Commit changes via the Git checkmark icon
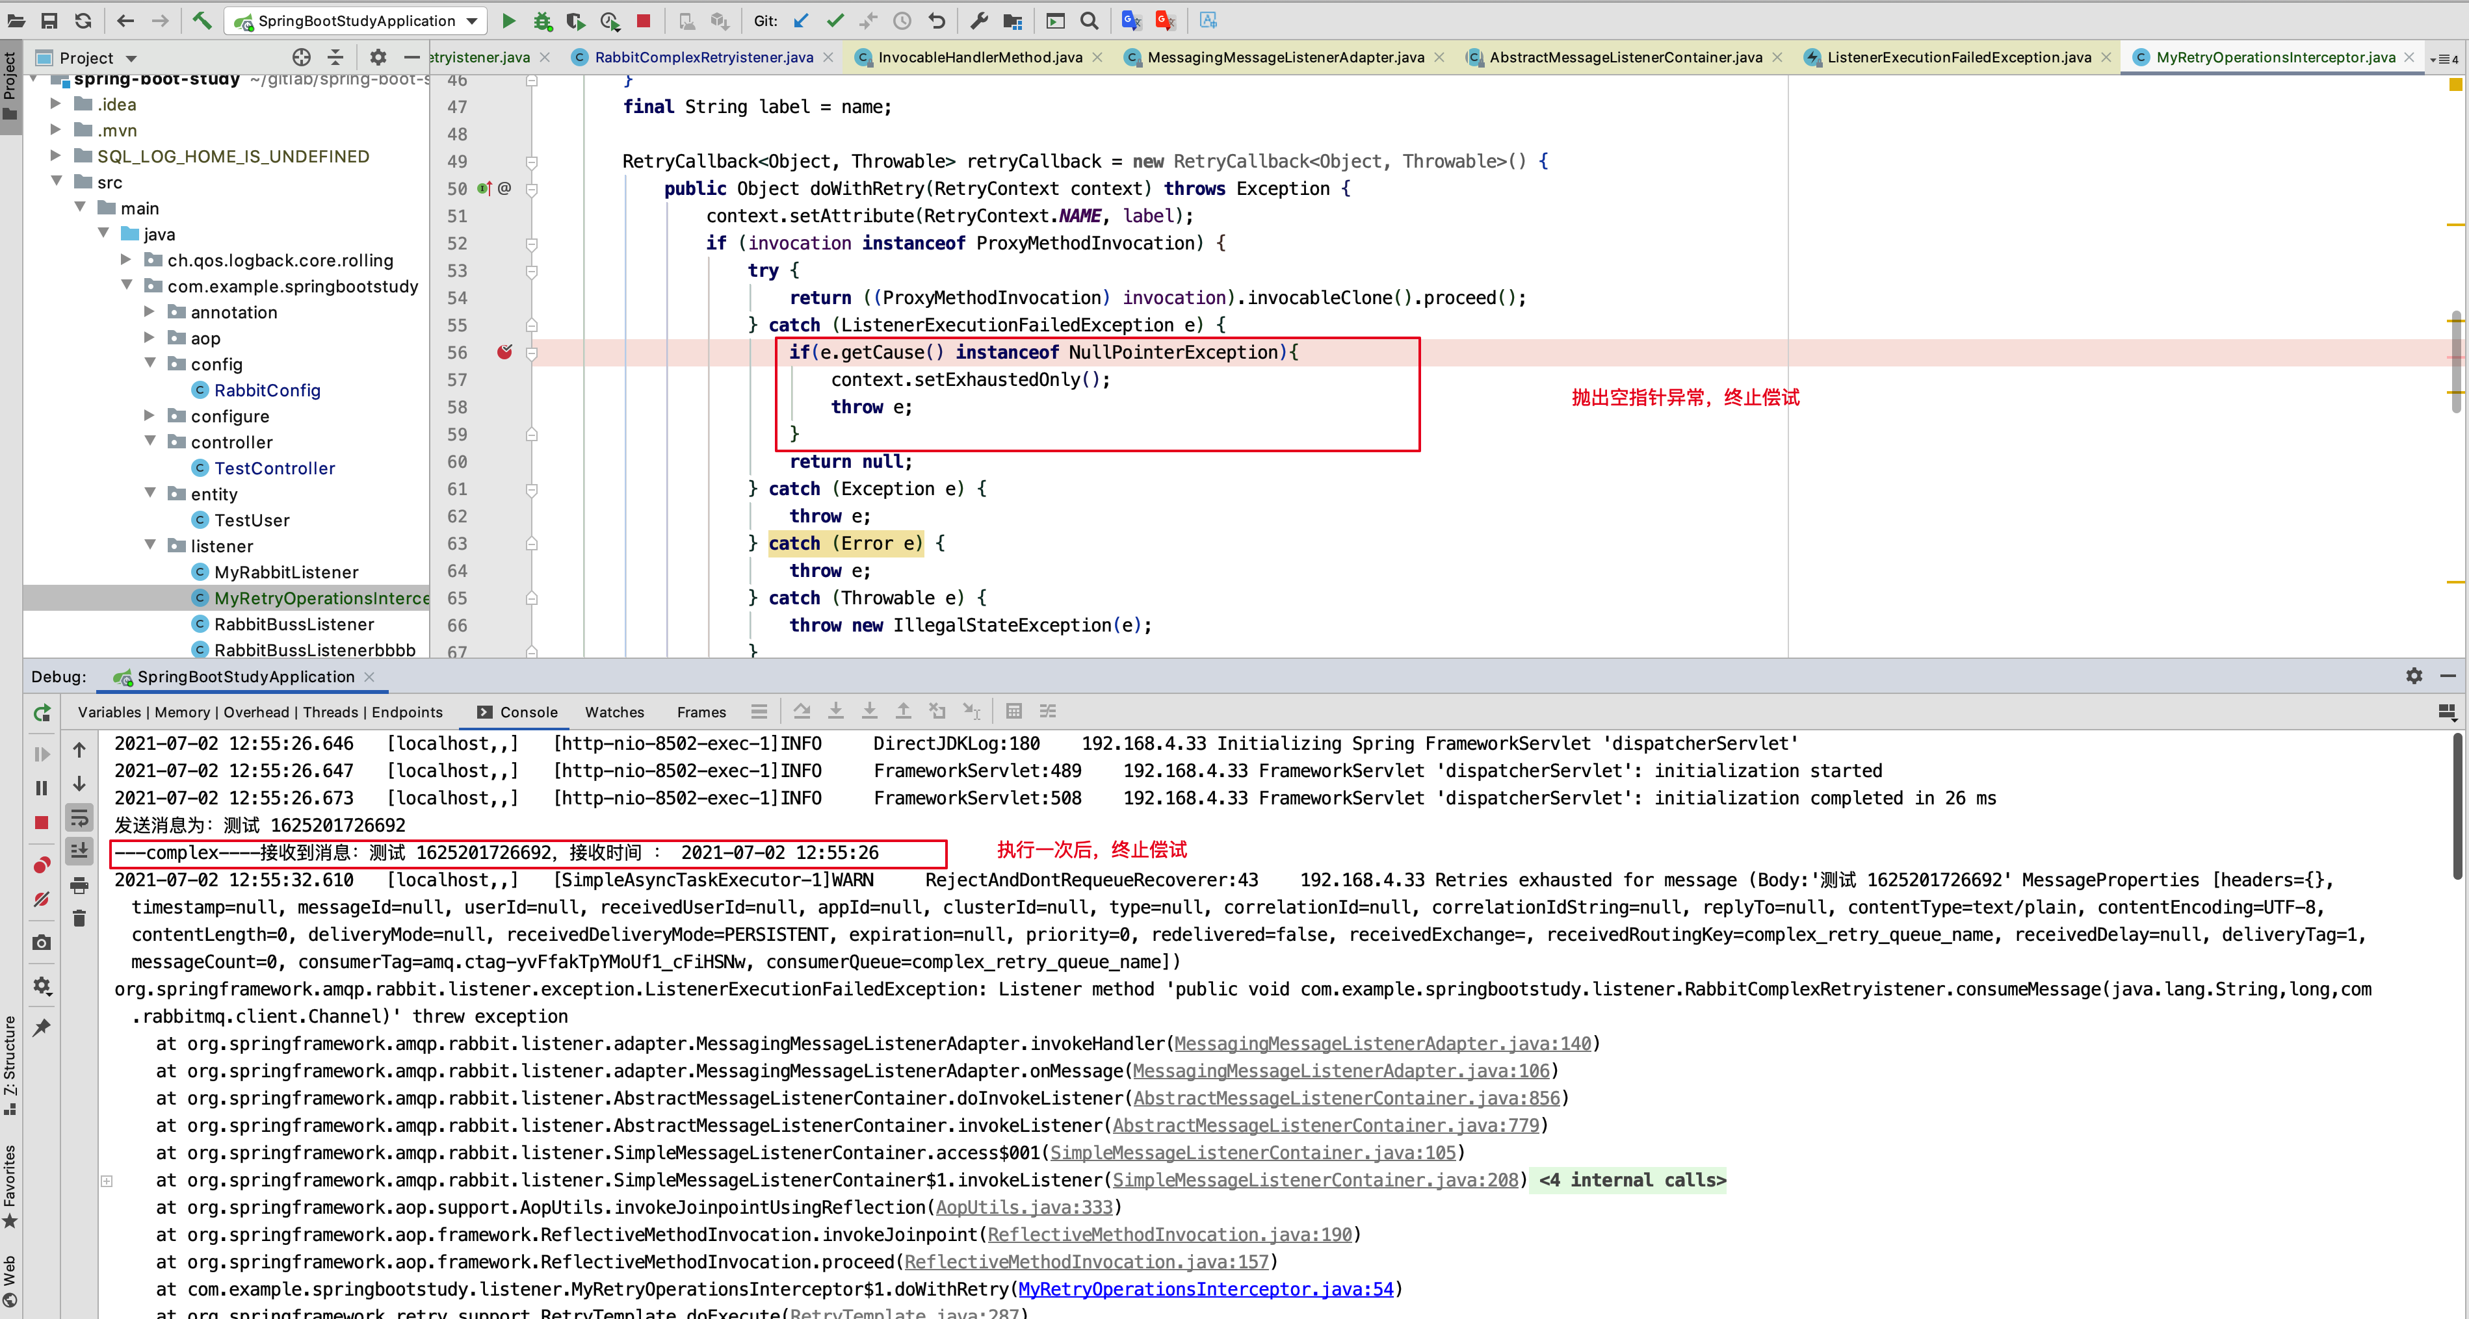Screen dimensions: 2469x1319 (x=835, y=20)
